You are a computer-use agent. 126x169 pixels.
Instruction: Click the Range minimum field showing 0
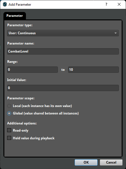tap(32, 70)
